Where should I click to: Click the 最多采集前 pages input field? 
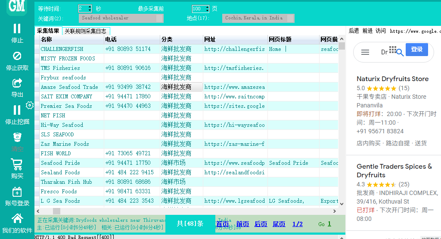(x=199, y=9)
